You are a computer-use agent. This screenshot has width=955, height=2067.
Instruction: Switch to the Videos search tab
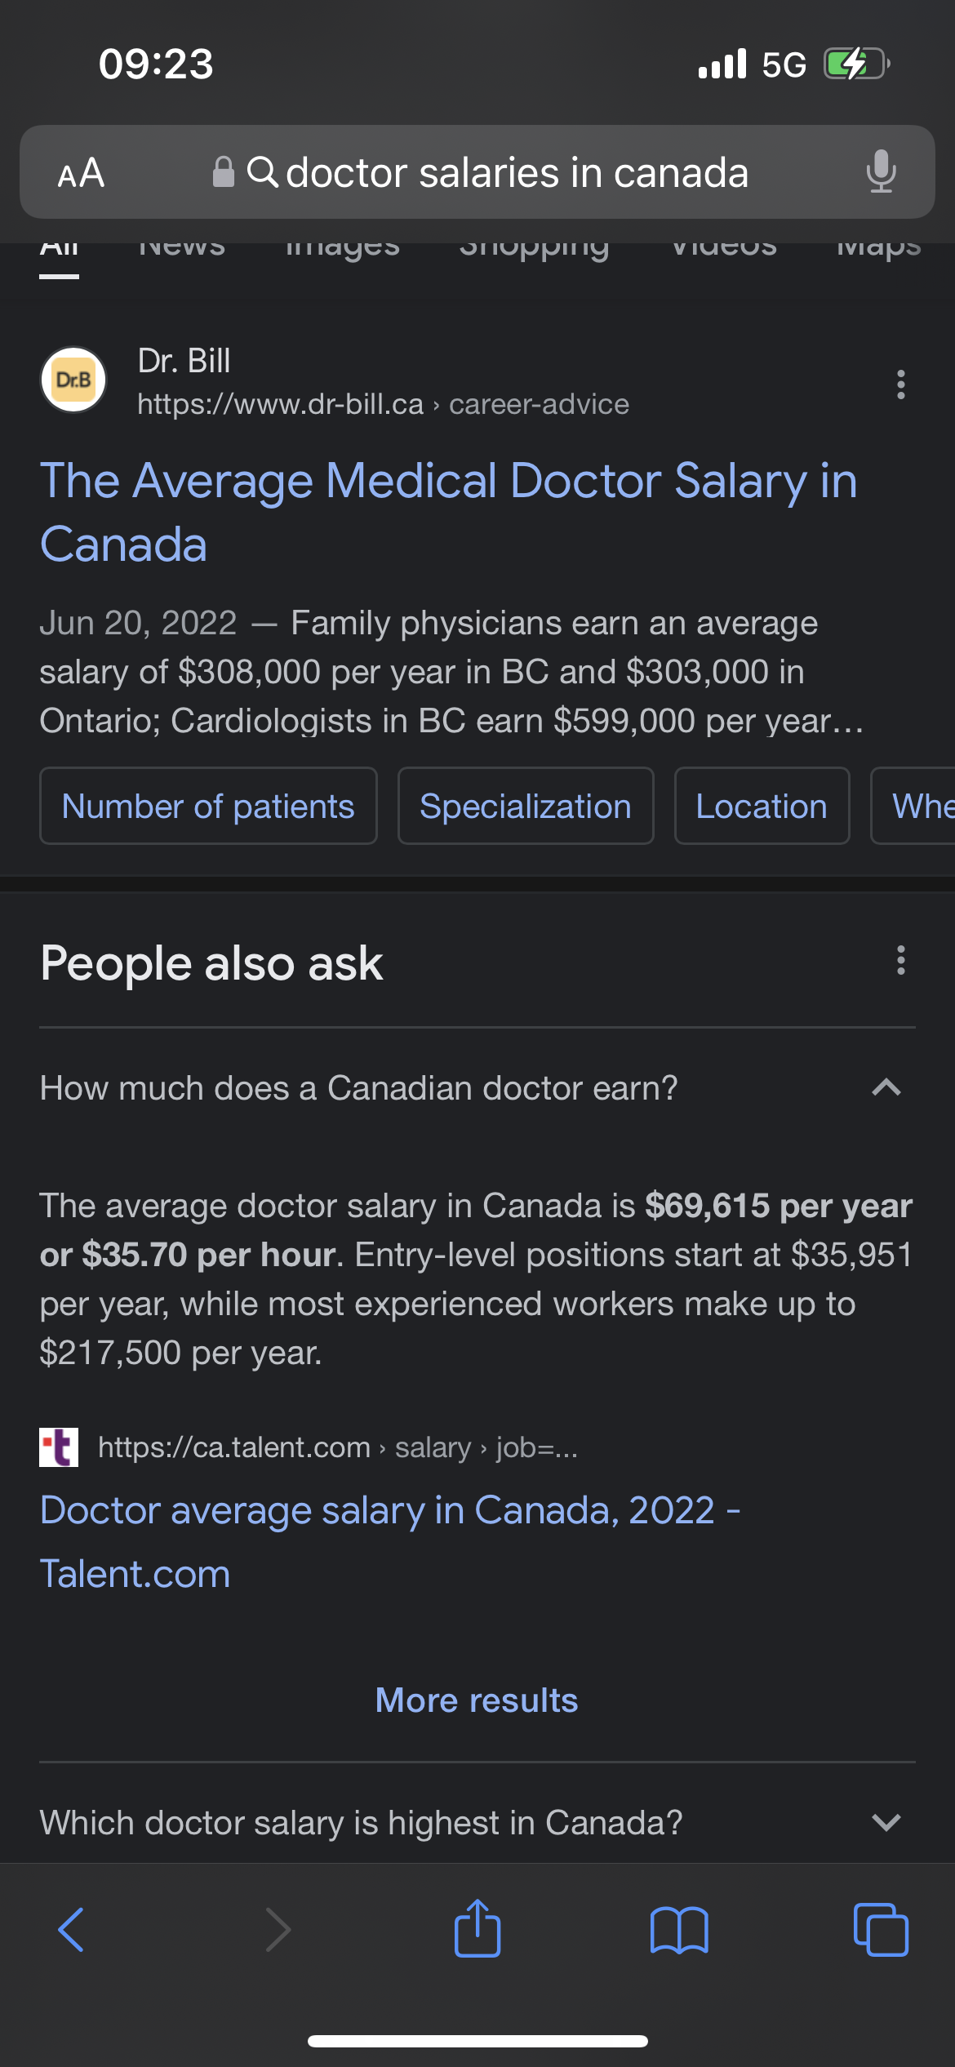724,248
